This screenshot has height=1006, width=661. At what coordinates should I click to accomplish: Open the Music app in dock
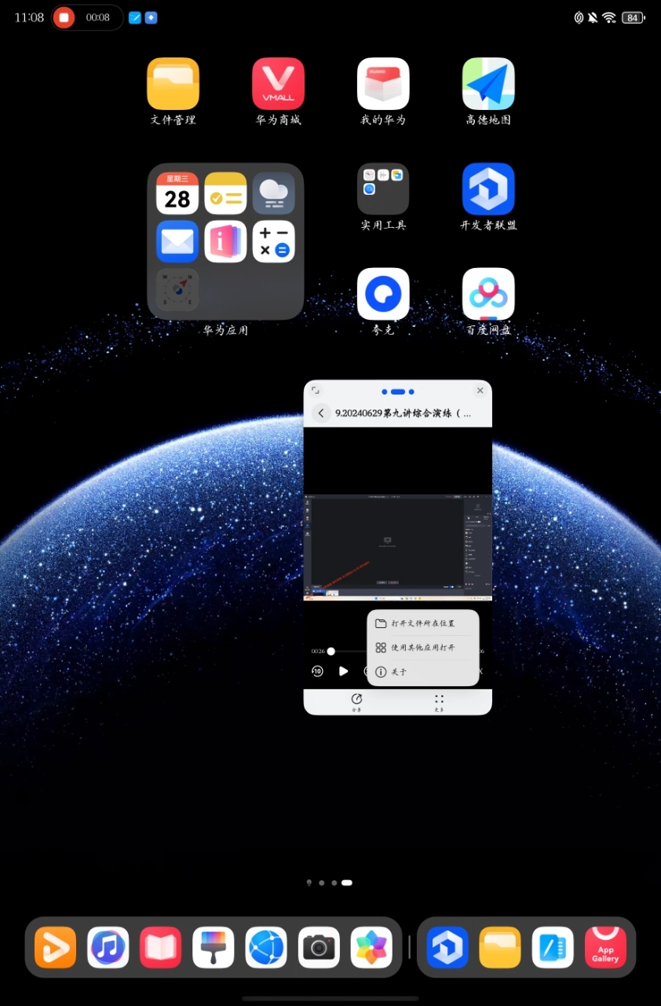pyautogui.click(x=108, y=947)
